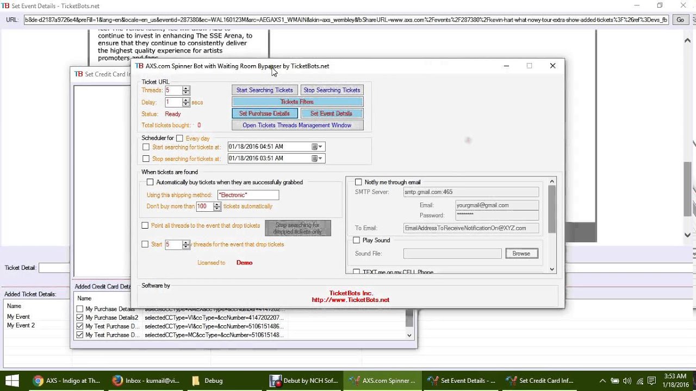Show hidden system tray icons
This screenshot has width=696, height=391.
(601, 381)
